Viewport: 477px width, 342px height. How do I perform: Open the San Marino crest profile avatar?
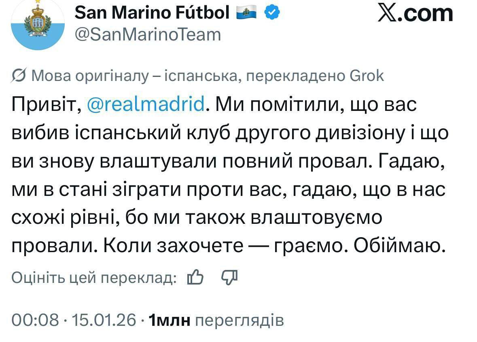pyautogui.click(x=37, y=24)
